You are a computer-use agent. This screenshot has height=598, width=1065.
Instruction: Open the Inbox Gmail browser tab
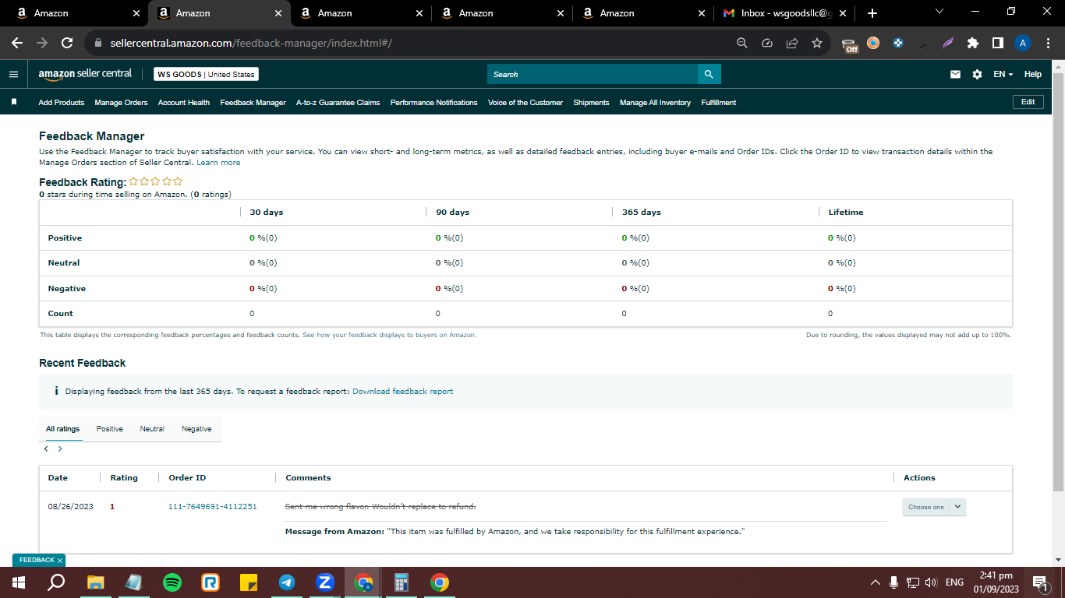784,13
